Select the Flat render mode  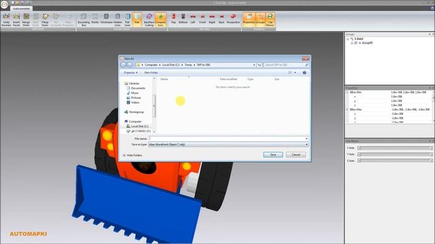click(x=137, y=20)
